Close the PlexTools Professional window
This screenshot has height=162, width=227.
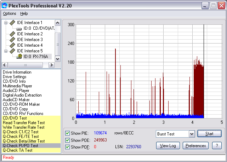tap(221, 6)
